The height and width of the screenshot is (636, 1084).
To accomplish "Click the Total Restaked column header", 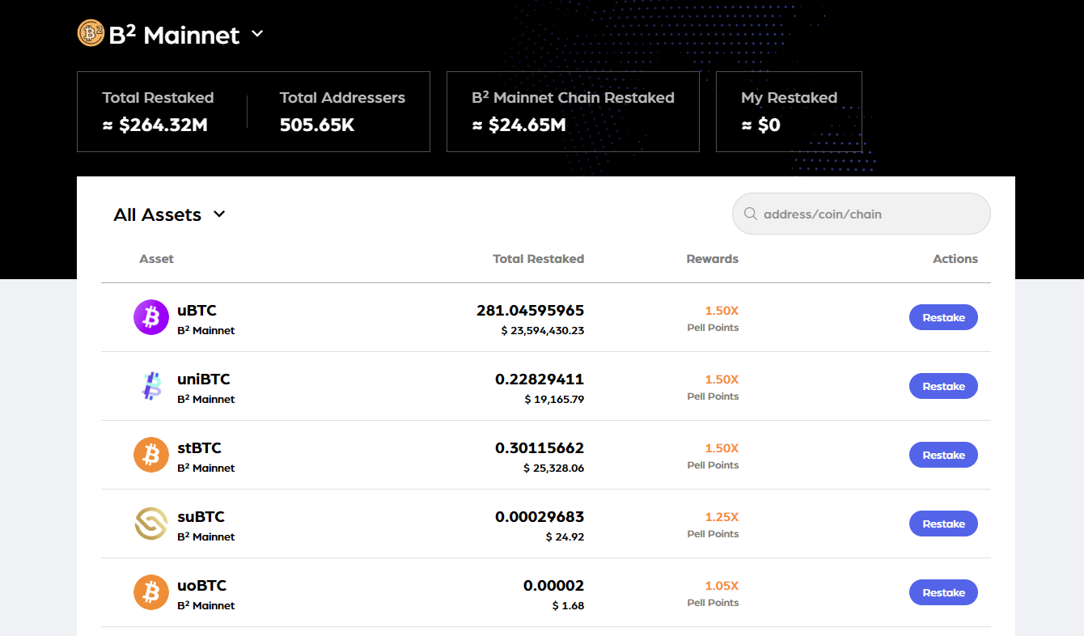I will pyautogui.click(x=538, y=259).
